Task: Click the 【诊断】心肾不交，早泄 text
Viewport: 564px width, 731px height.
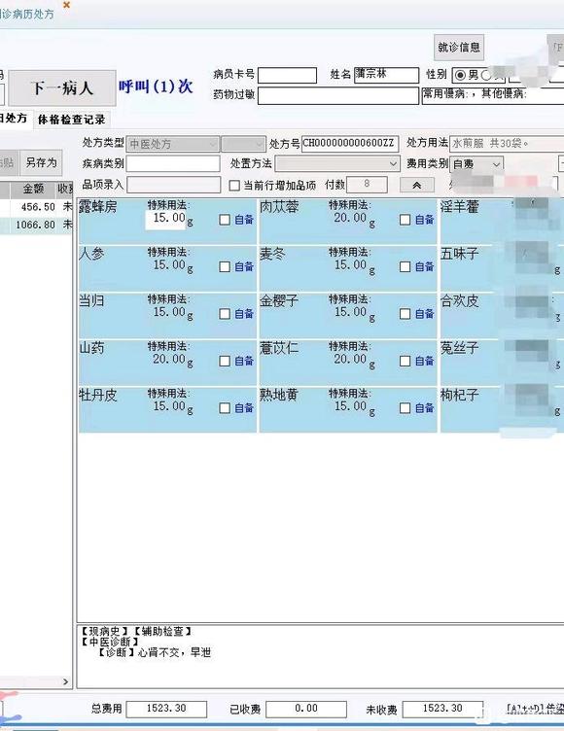Action: pos(154,652)
